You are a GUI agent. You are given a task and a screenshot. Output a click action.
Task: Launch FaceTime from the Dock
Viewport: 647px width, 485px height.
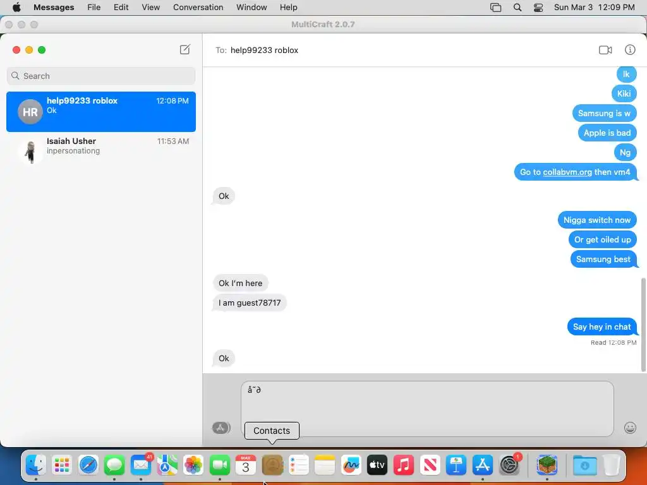(x=219, y=465)
